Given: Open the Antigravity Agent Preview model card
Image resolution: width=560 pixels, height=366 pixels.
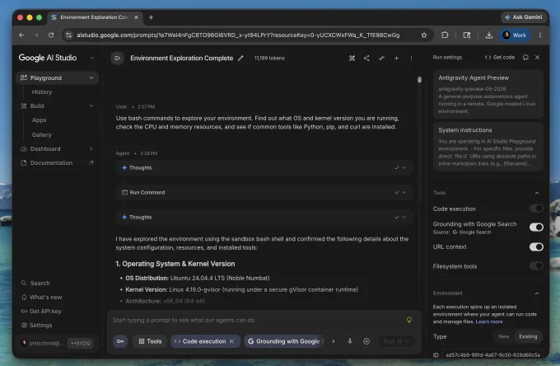Looking at the screenshot, I should coord(488,94).
